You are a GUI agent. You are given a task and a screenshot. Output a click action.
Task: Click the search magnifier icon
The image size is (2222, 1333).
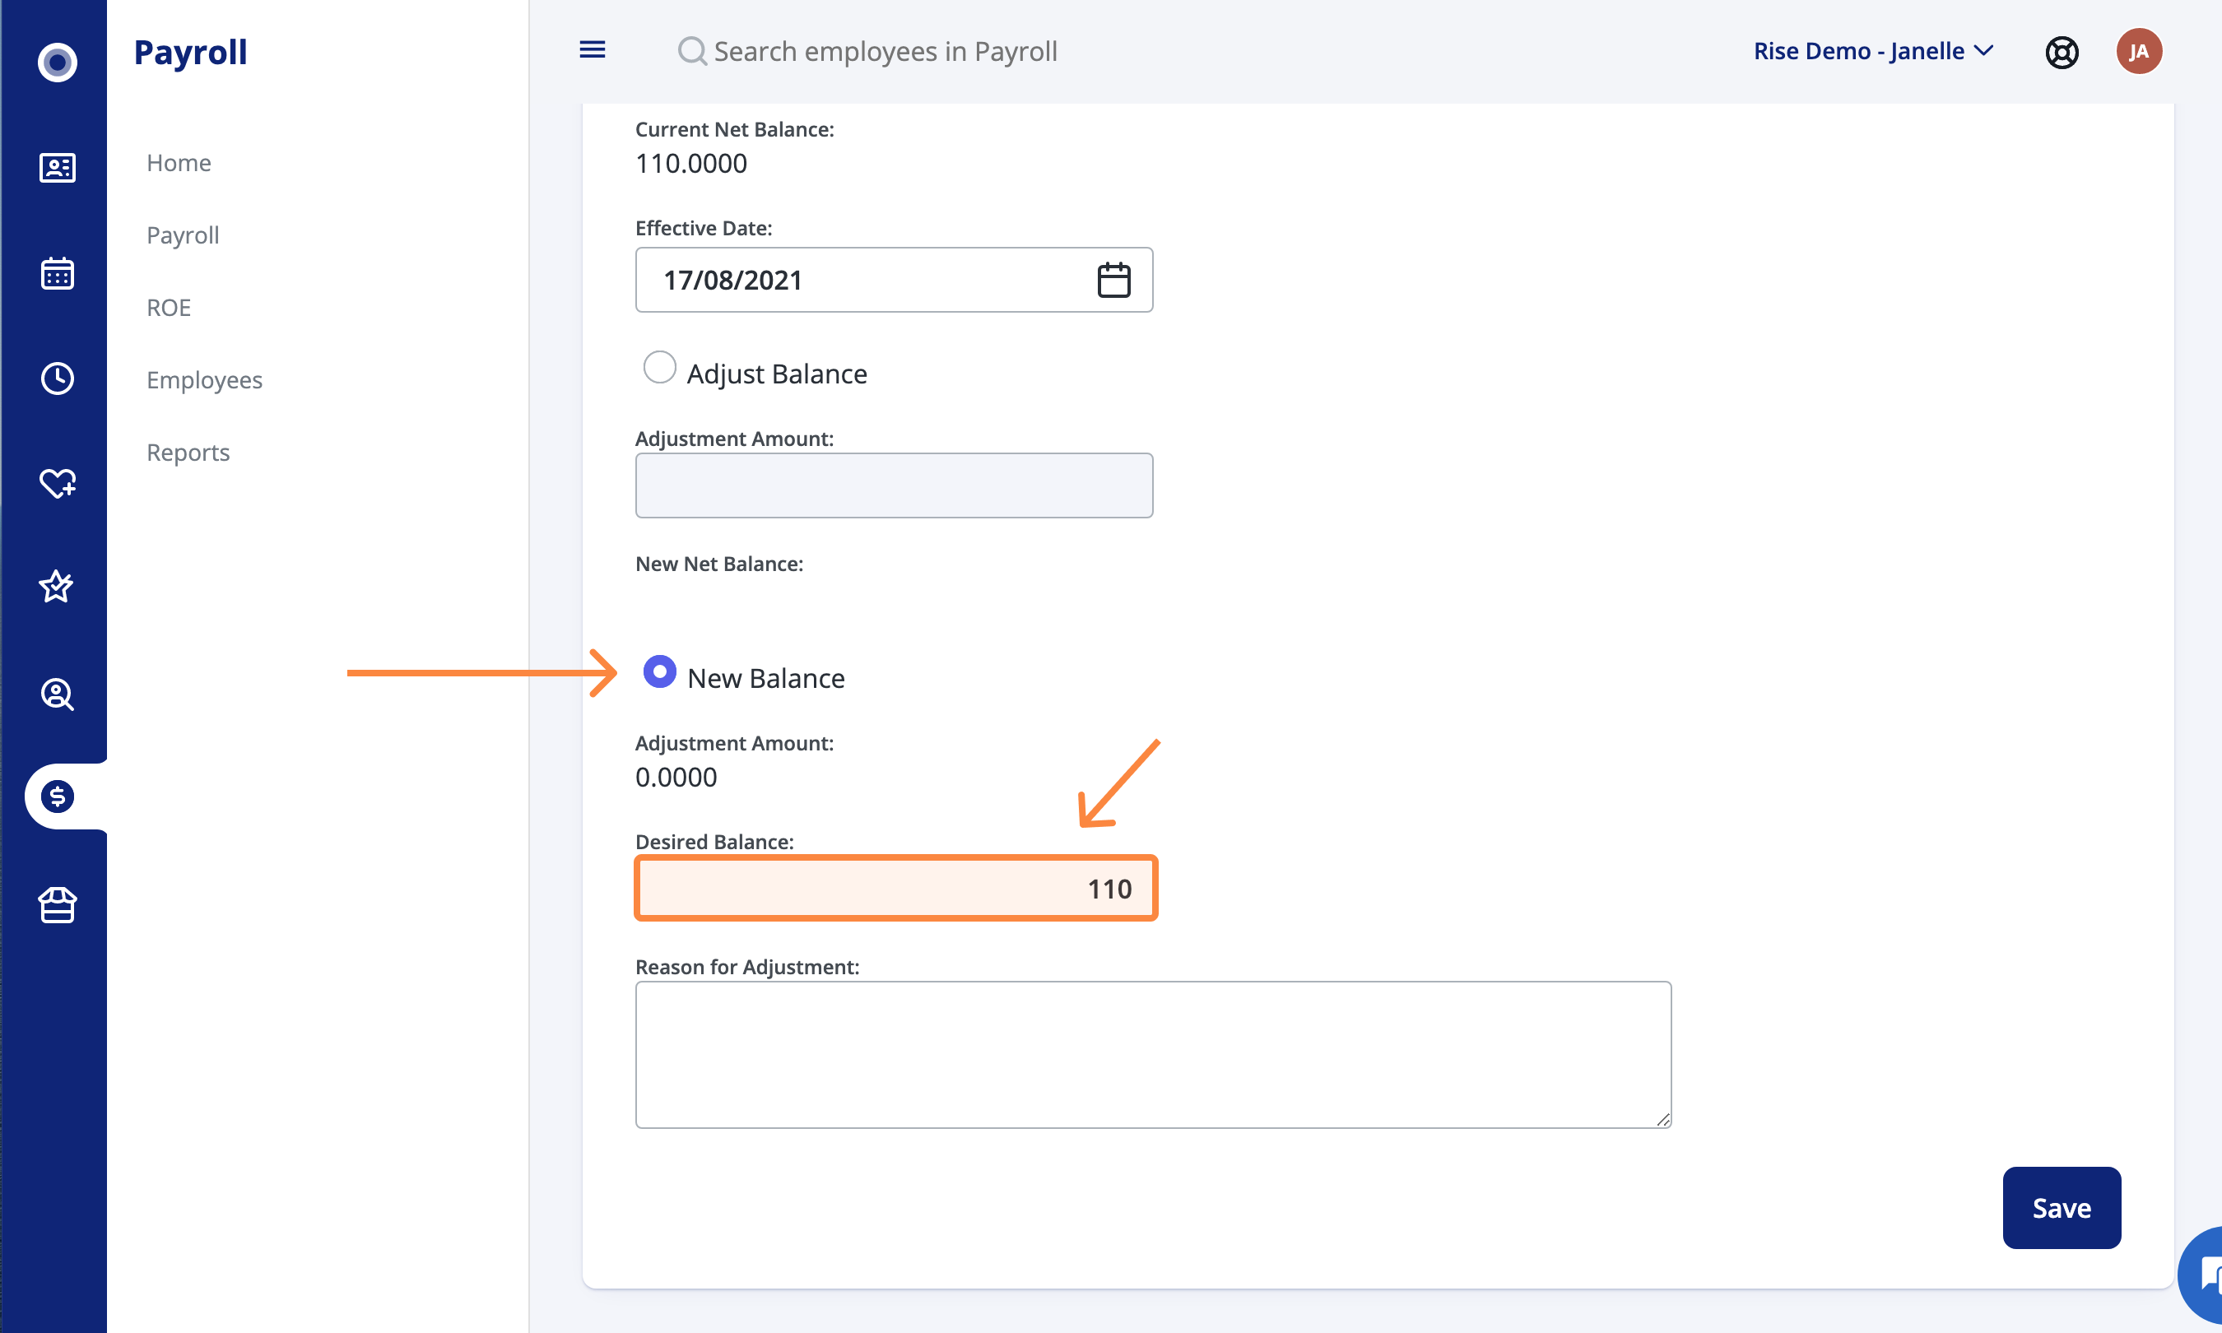click(x=691, y=50)
